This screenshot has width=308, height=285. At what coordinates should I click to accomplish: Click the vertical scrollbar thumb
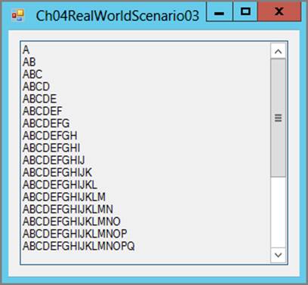coord(278,118)
